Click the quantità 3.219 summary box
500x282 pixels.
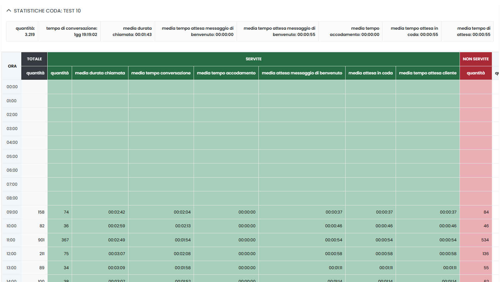tap(23, 31)
